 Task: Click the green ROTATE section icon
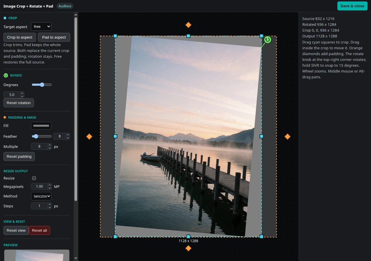[6, 75]
